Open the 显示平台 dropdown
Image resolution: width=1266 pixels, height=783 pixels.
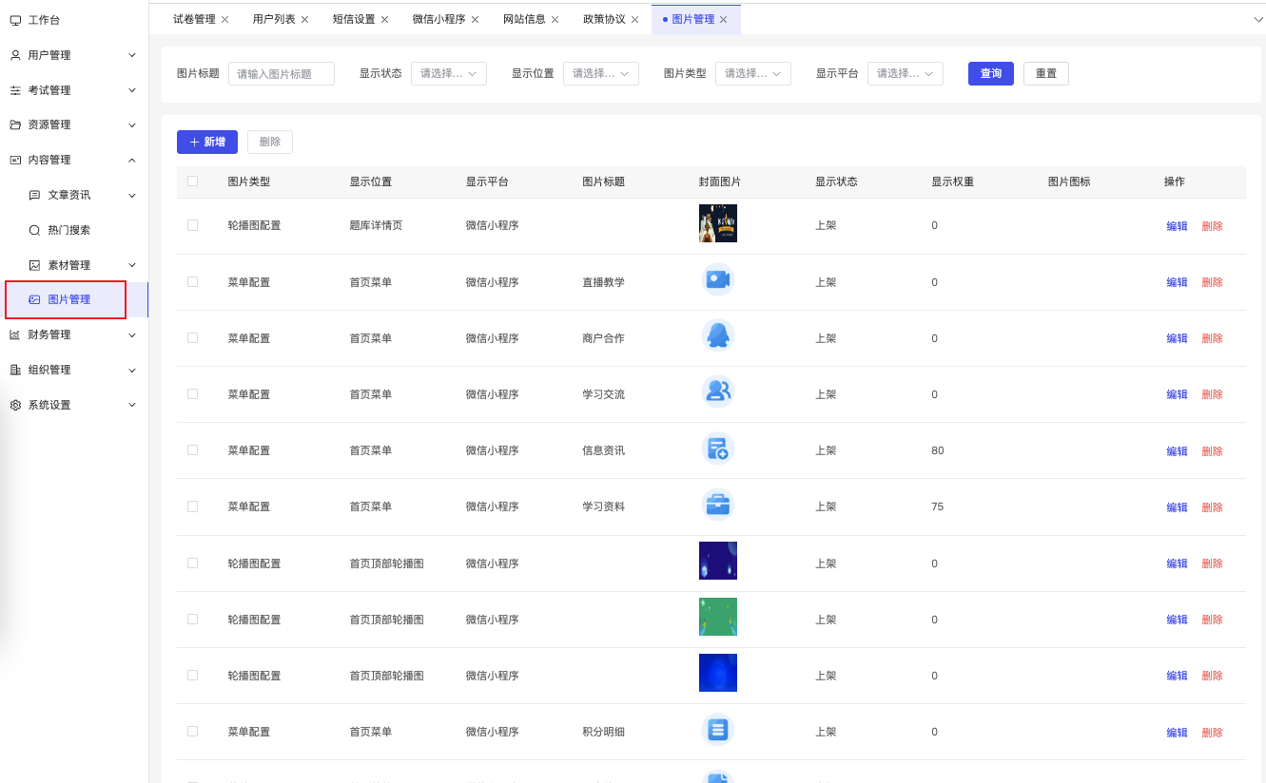tap(905, 72)
